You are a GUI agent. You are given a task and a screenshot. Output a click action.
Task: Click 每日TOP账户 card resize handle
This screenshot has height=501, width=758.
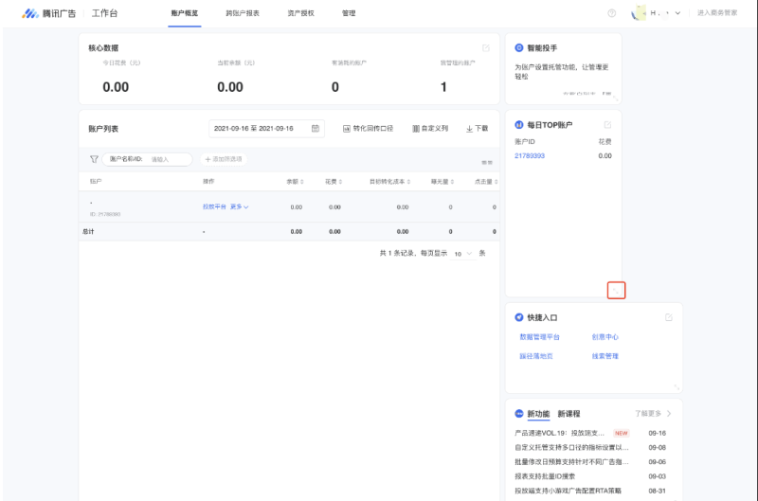point(616,291)
